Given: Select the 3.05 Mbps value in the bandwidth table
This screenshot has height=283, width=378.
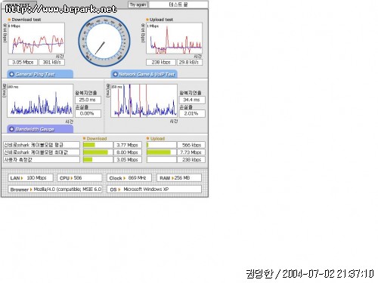Looking at the screenshot, I should click(x=128, y=160).
